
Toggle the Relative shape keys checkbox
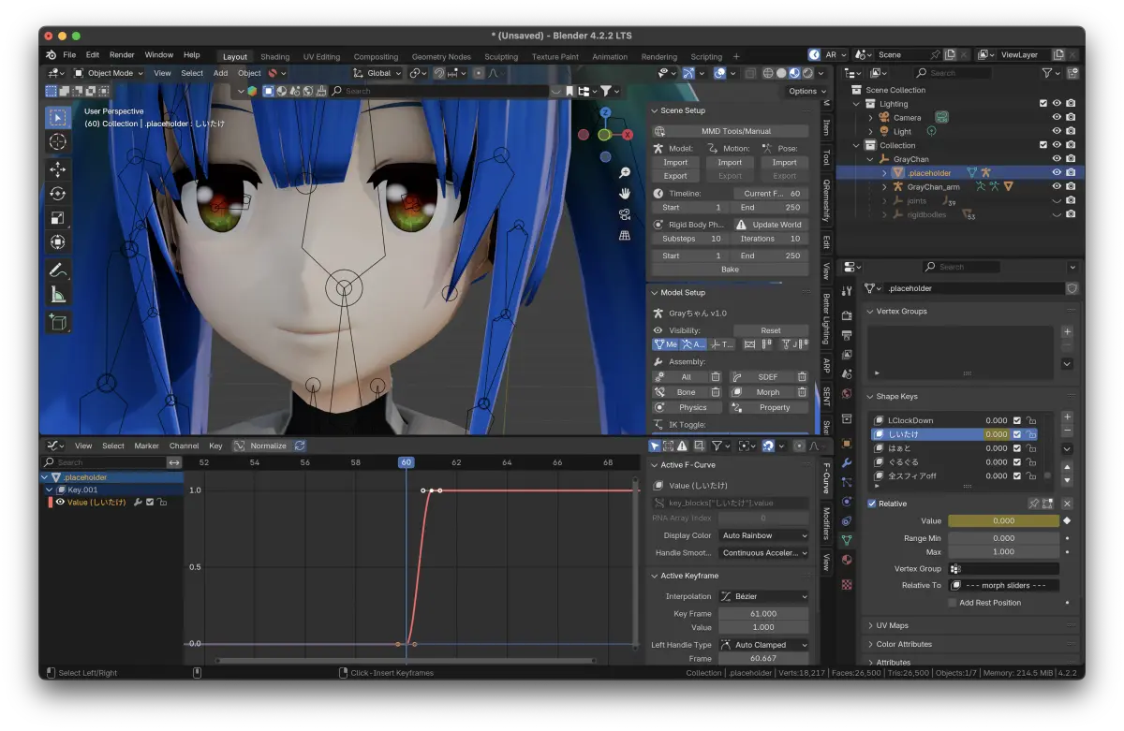pos(872,504)
